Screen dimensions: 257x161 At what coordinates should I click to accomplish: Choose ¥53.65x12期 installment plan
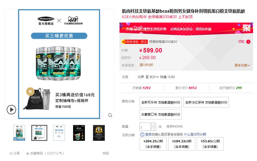click(210, 144)
